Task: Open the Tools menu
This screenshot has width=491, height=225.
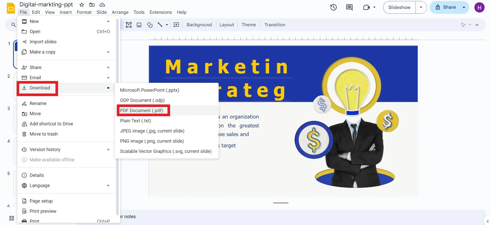Action: 139,12
